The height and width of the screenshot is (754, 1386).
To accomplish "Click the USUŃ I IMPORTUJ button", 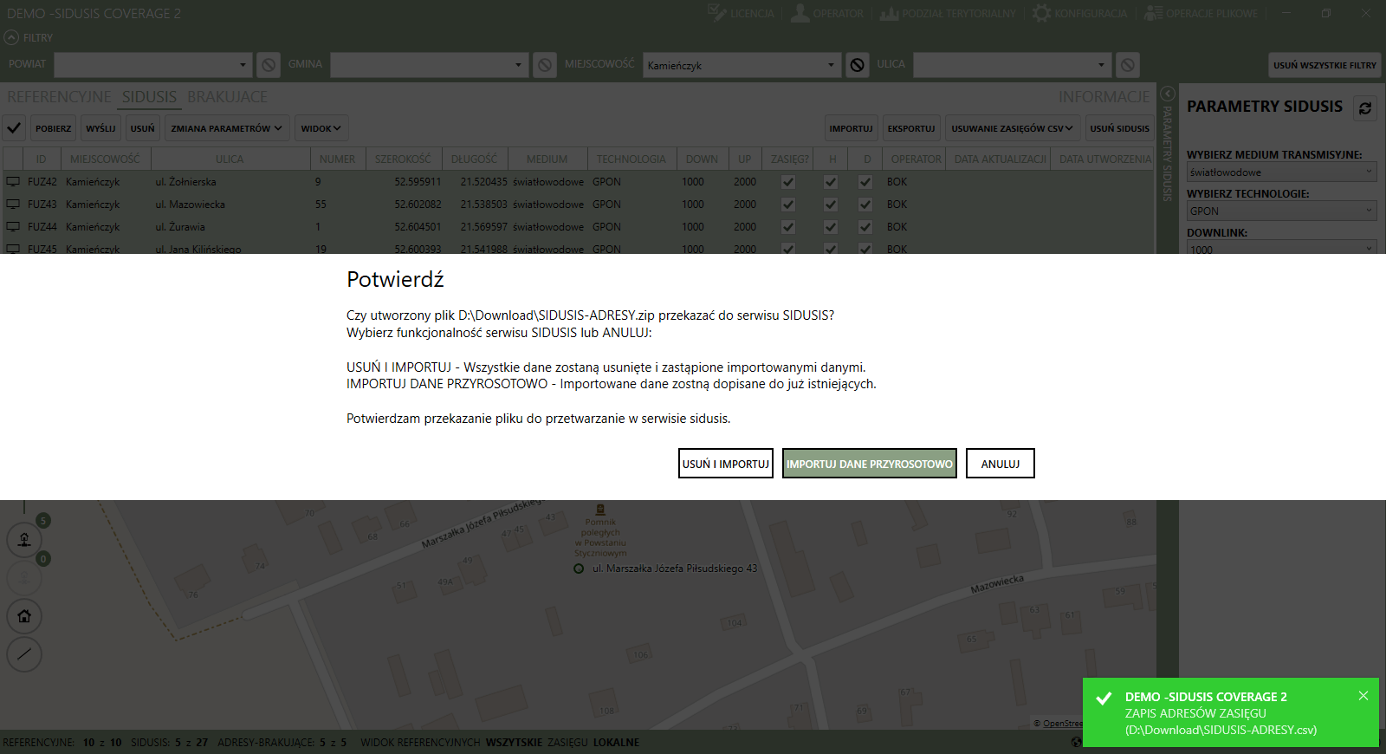I will point(725,464).
